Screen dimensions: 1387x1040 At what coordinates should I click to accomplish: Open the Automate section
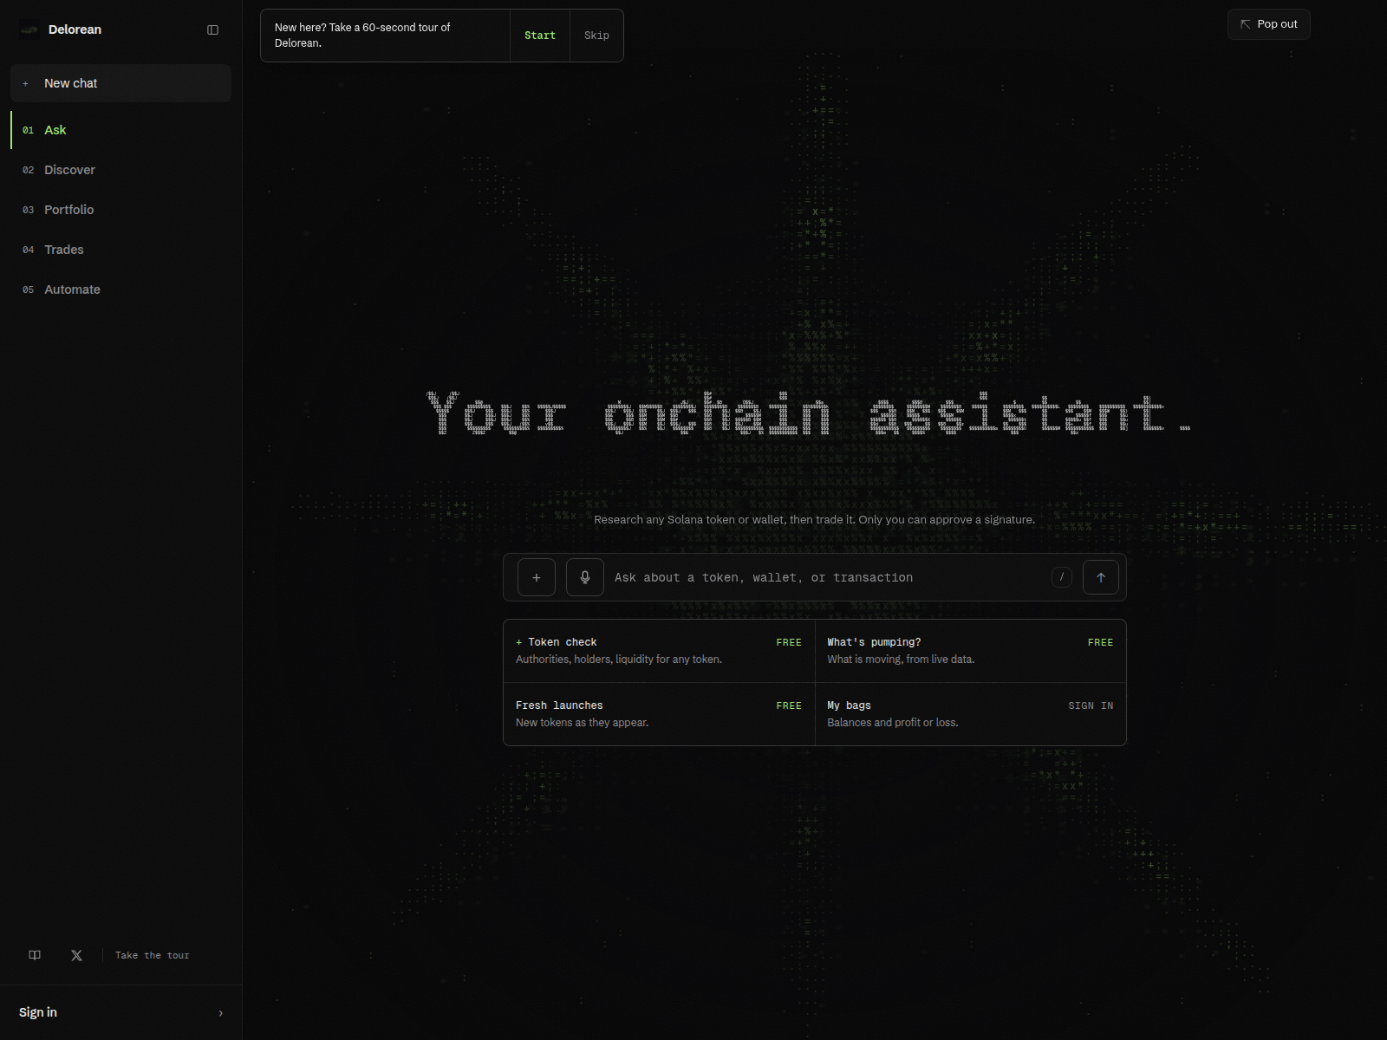point(120,289)
